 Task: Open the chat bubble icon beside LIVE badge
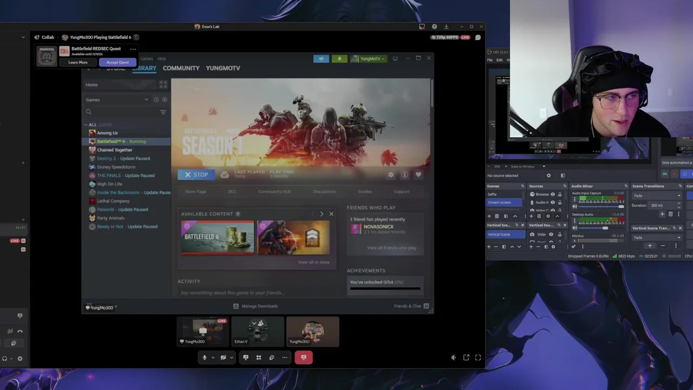click(x=478, y=37)
